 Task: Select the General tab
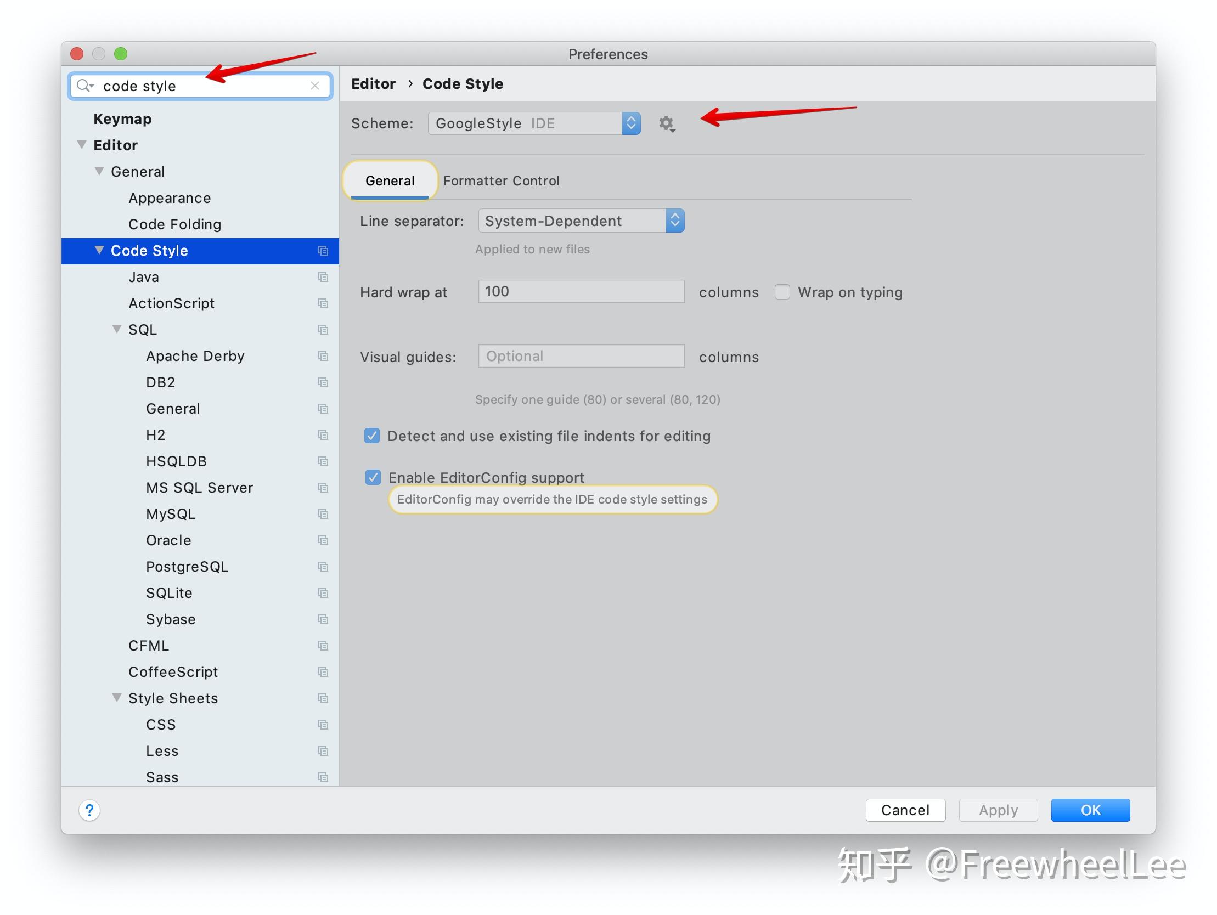tap(390, 180)
